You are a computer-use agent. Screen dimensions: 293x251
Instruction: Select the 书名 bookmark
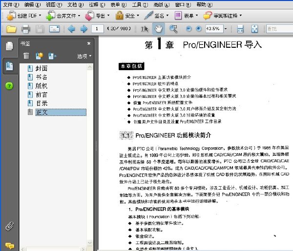coord(42,77)
